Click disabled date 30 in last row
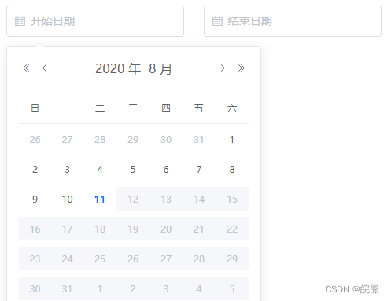The image size is (391, 301). [x=35, y=289]
